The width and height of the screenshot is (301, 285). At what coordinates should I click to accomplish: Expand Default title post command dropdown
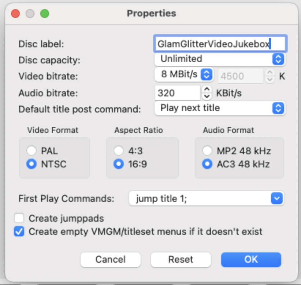click(220, 108)
